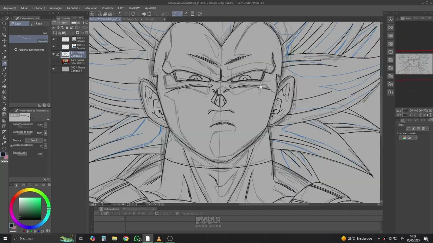
Task: Toggle visibility of Camada 4 layer
Action: click(53, 47)
